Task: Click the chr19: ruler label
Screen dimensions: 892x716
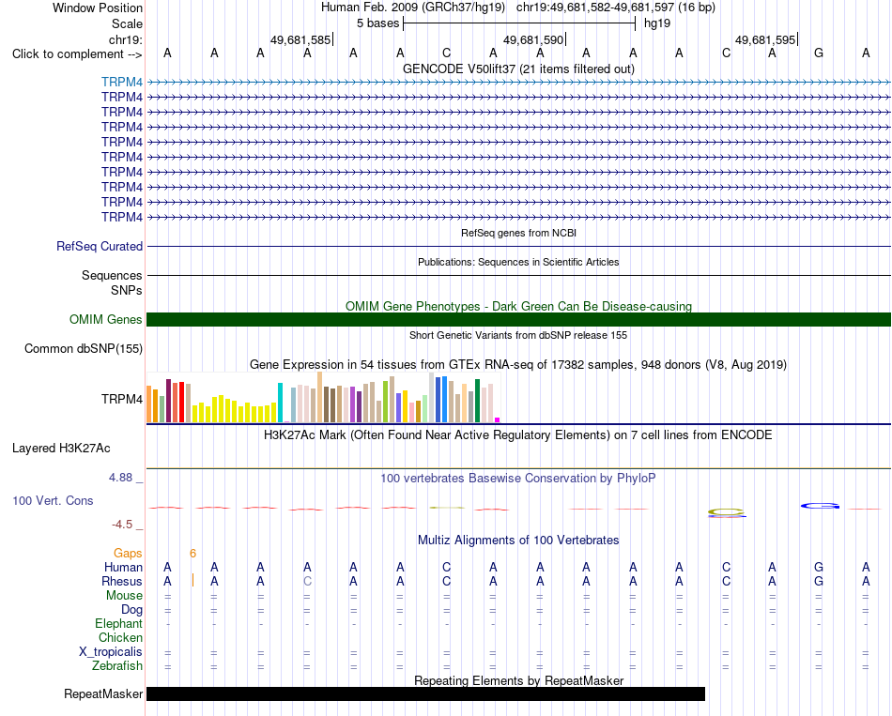Action: (x=125, y=39)
